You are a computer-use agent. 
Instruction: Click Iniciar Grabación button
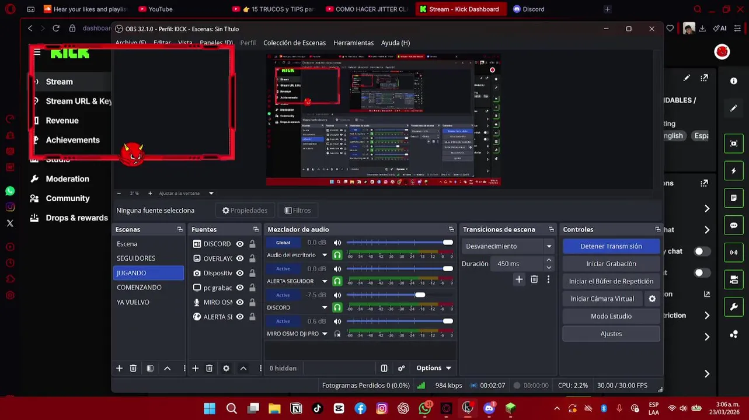(x=611, y=264)
